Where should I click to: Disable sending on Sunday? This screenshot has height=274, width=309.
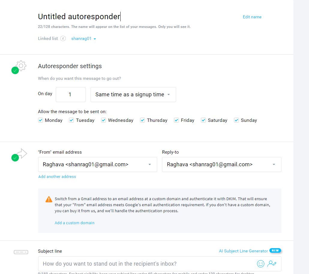point(236,120)
